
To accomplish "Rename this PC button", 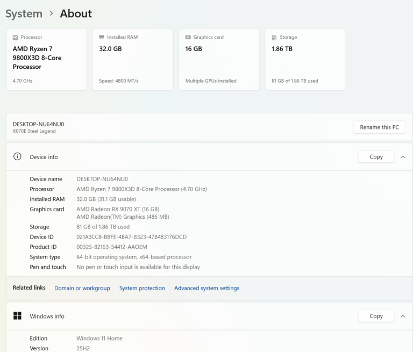I will click(379, 127).
